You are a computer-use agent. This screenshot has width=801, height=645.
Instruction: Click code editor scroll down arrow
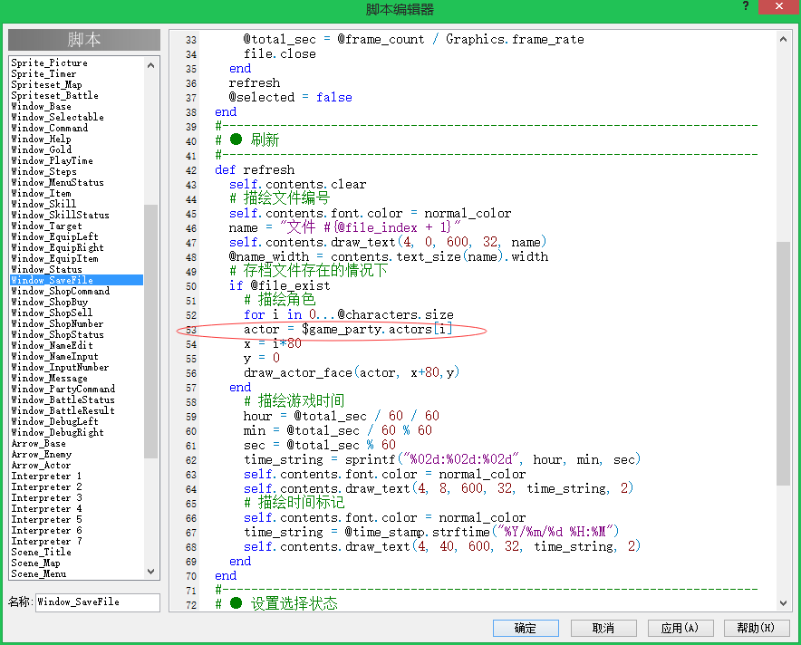(783, 603)
